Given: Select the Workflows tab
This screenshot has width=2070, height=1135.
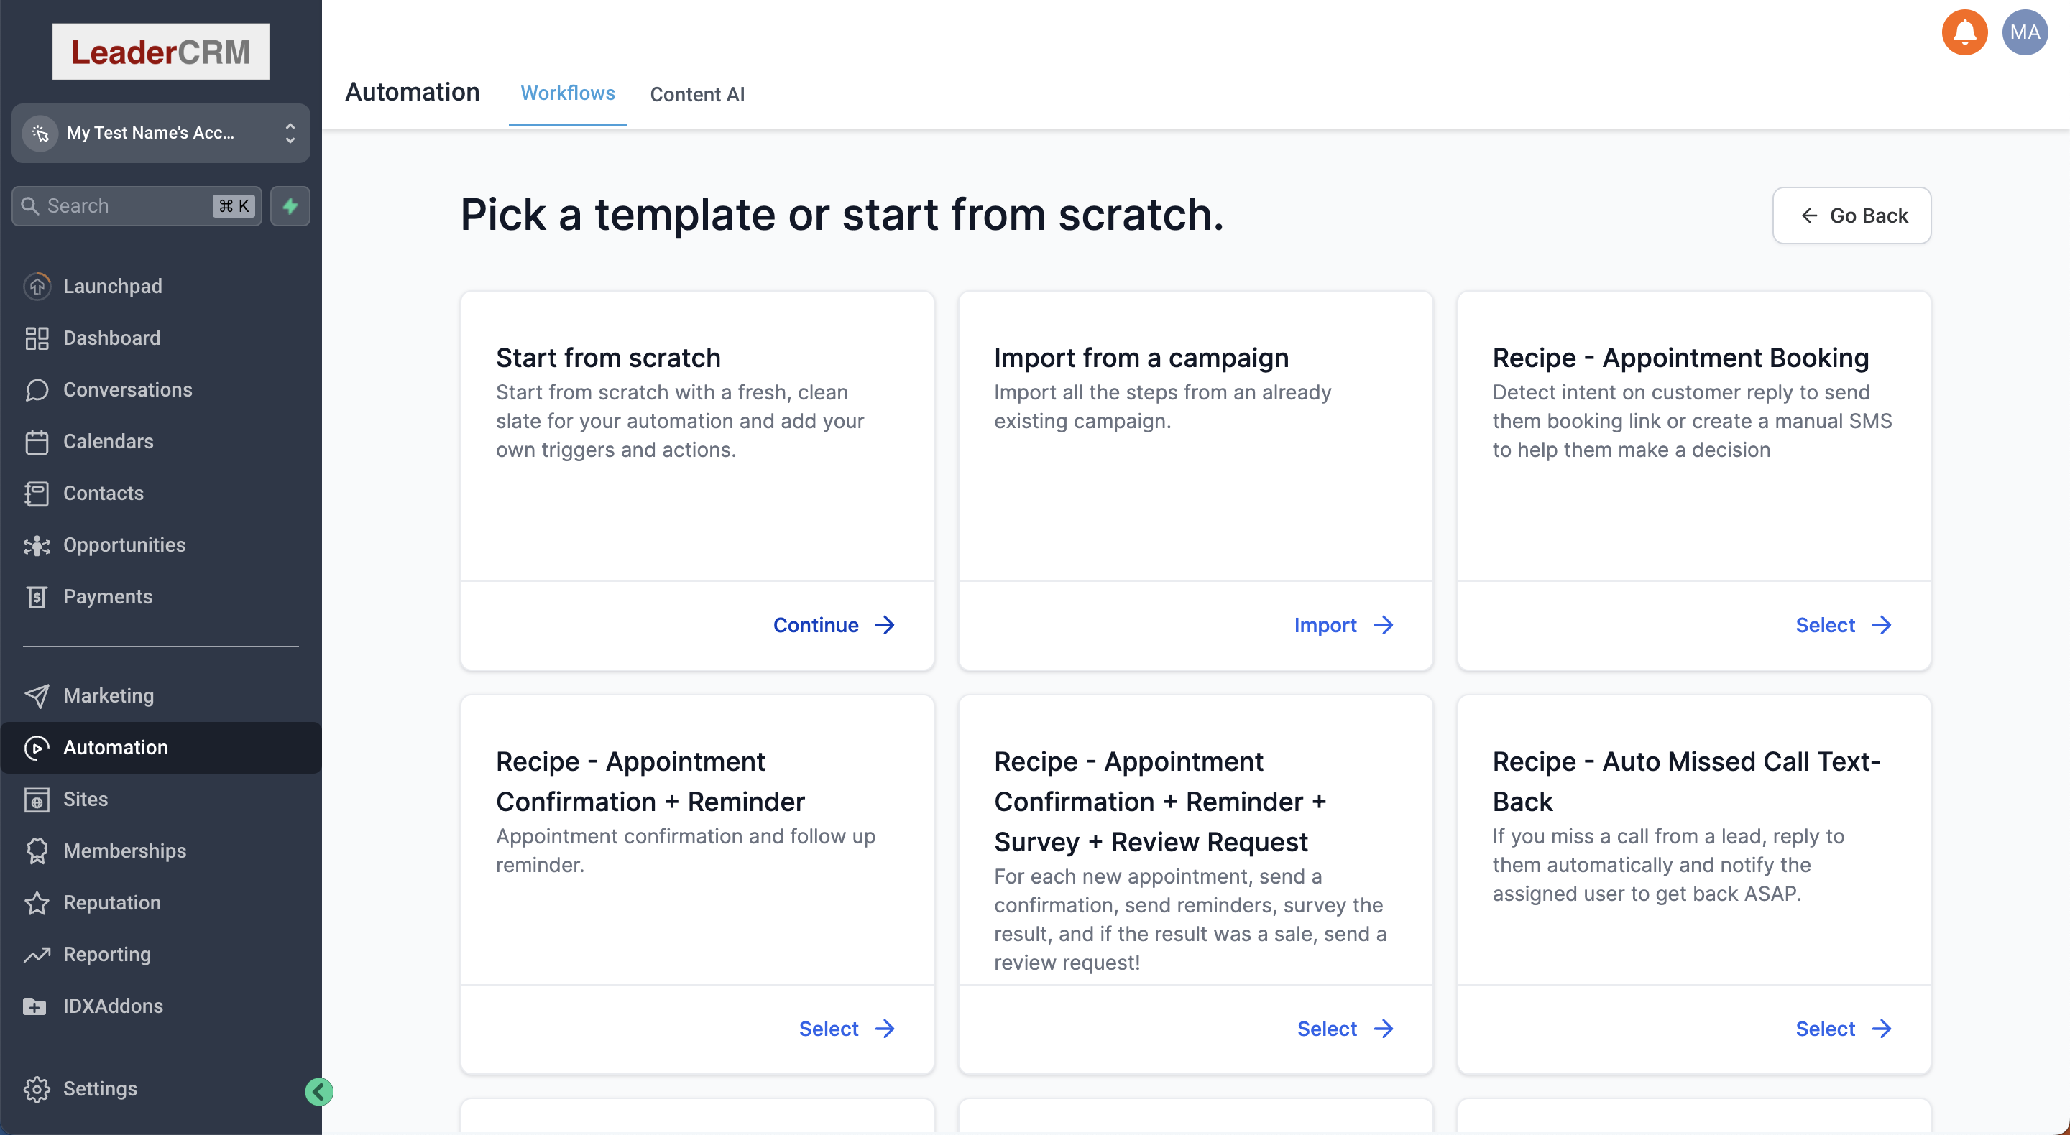Looking at the screenshot, I should click(567, 93).
